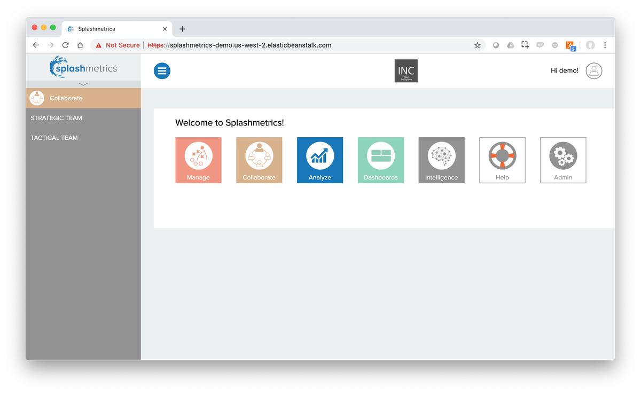Click the Hi demo! greeting text
The width and height of the screenshot is (641, 394).
point(564,70)
